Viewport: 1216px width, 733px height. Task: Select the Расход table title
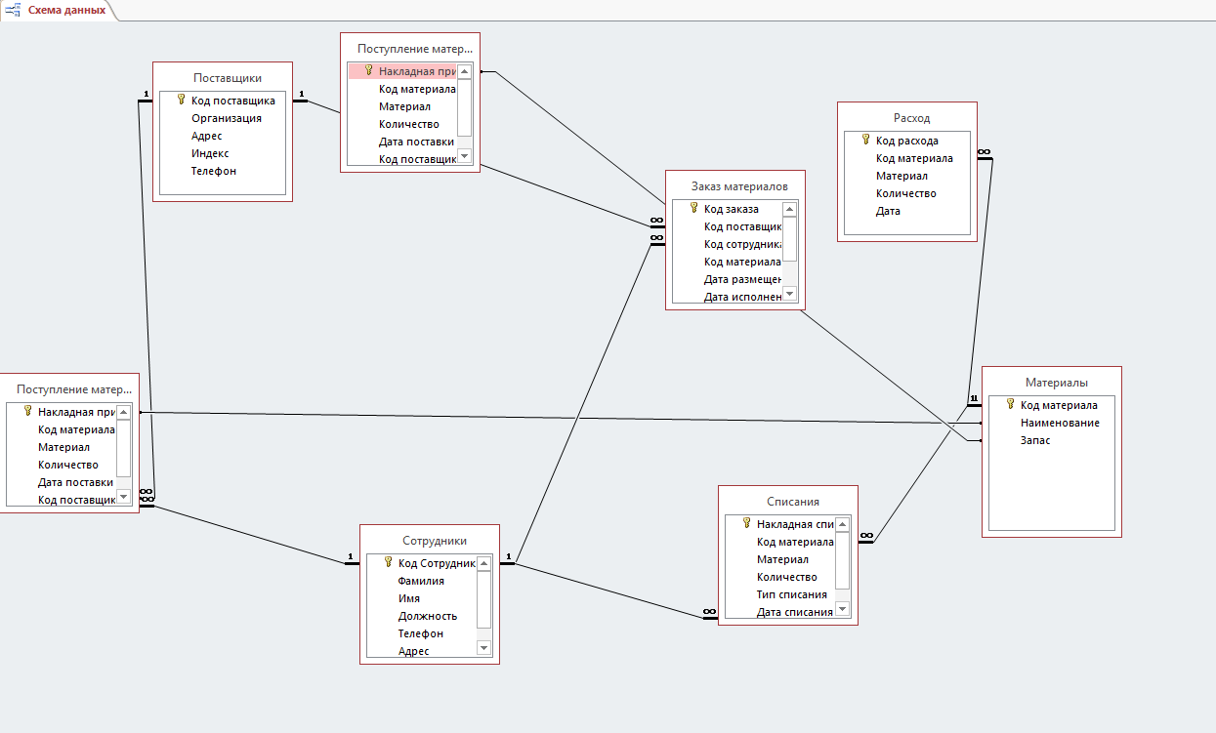pos(912,118)
